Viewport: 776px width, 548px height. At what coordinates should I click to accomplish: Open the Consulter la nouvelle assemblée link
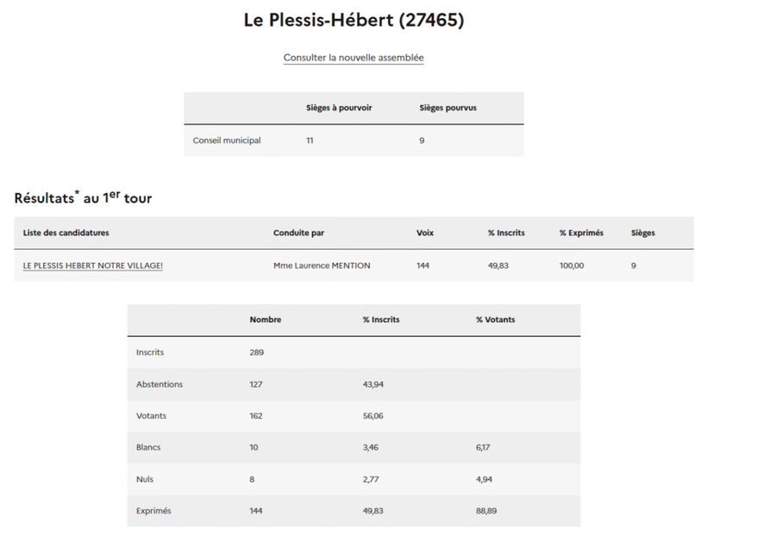point(354,58)
